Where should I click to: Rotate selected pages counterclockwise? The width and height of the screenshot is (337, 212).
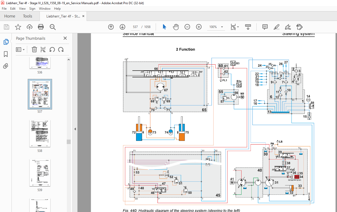(52, 49)
